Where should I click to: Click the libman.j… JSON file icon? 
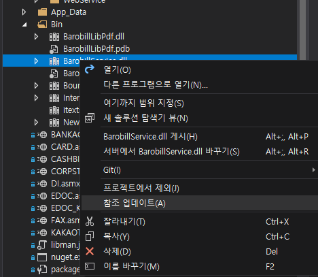(42, 245)
